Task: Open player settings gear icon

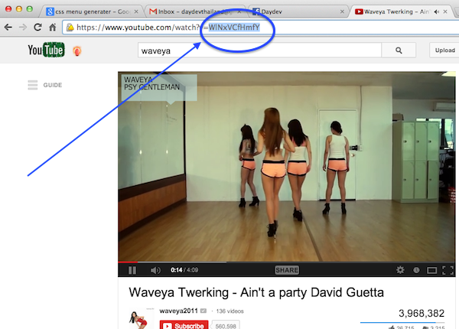Action: pyautogui.click(x=400, y=270)
